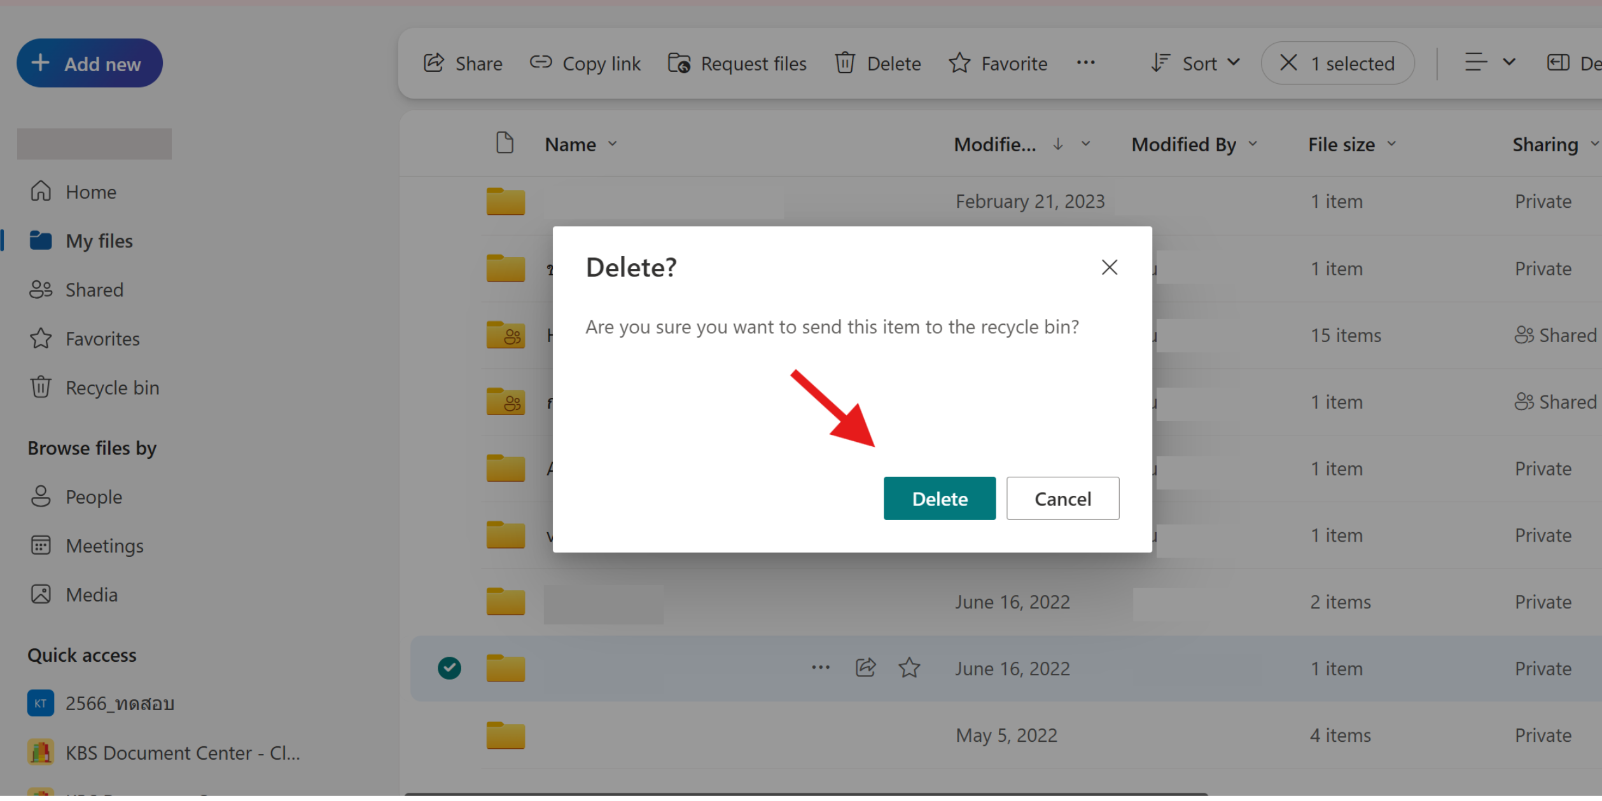Click the trash Delete icon in the toolbar

pyautogui.click(x=845, y=64)
